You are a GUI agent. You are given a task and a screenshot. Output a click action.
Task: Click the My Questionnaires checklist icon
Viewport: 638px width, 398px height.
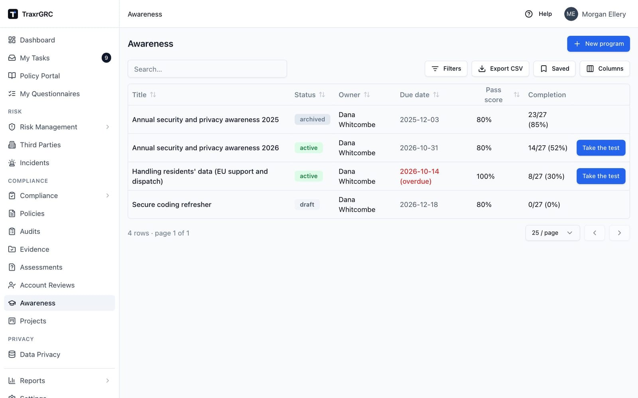click(x=12, y=94)
